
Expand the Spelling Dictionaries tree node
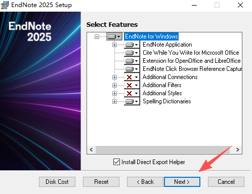pyautogui.click(x=114, y=101)
